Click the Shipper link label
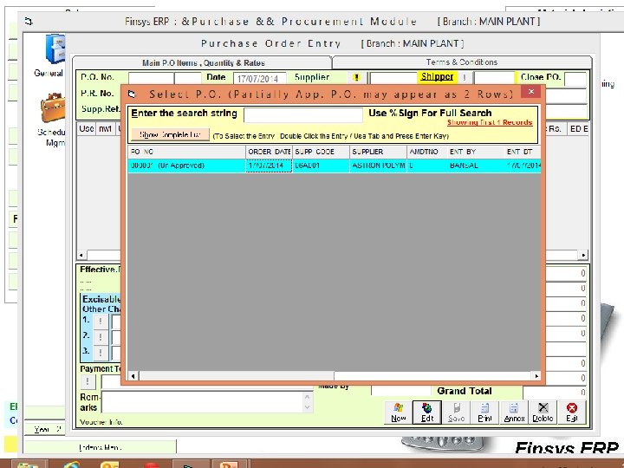 tap(437, 76)
